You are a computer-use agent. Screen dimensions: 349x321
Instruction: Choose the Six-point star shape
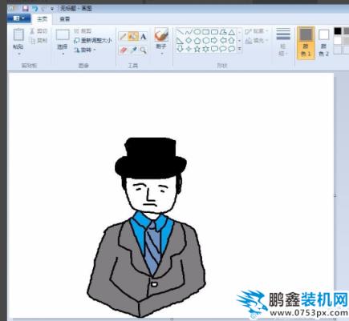point(205,49)
